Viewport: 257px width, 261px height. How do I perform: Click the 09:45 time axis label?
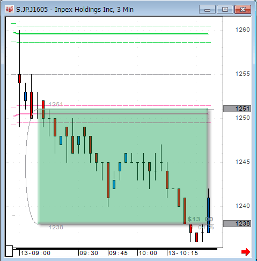point(118,253)
